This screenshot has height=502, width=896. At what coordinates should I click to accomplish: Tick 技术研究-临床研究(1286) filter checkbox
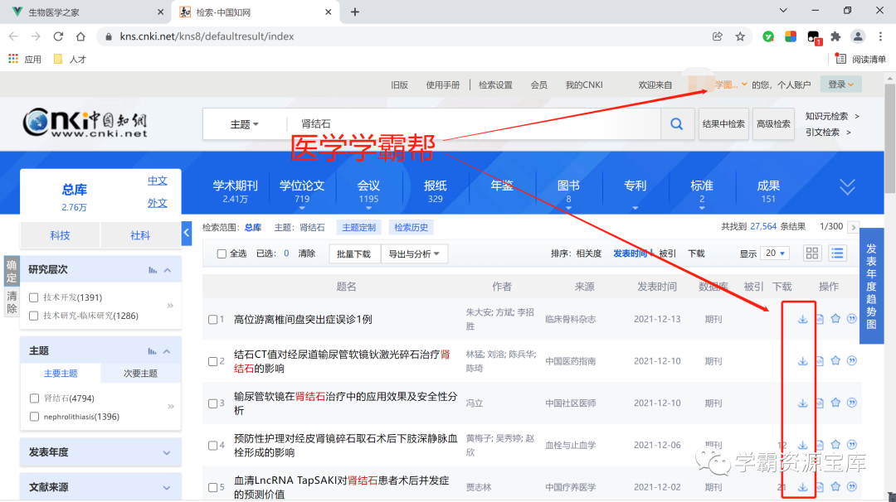[x=34, y=316]
